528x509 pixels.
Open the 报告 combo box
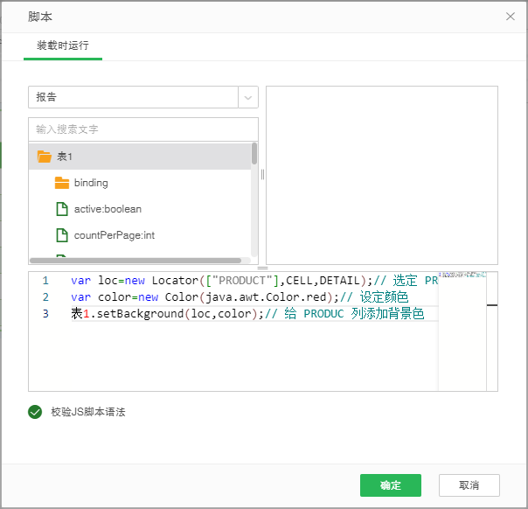point(133,97)
